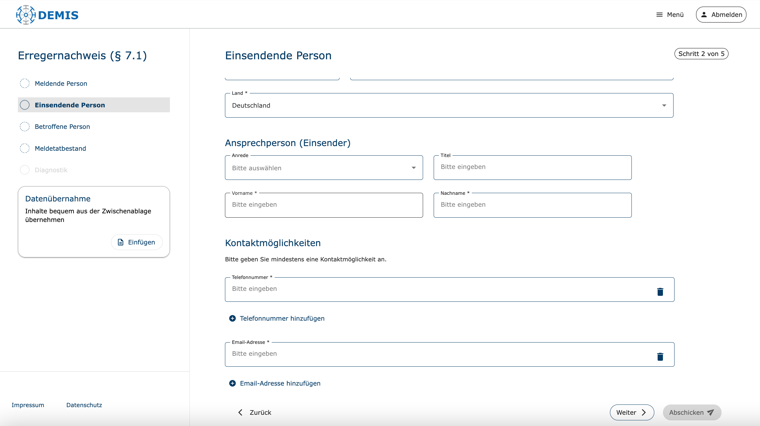Click plus icon to add Email-Adresse

[x=233, y=383]
